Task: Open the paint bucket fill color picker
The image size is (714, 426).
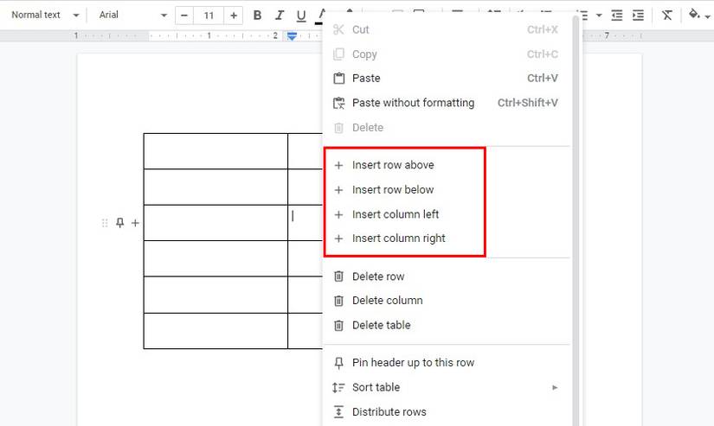Action: click(x=694, y=16)
